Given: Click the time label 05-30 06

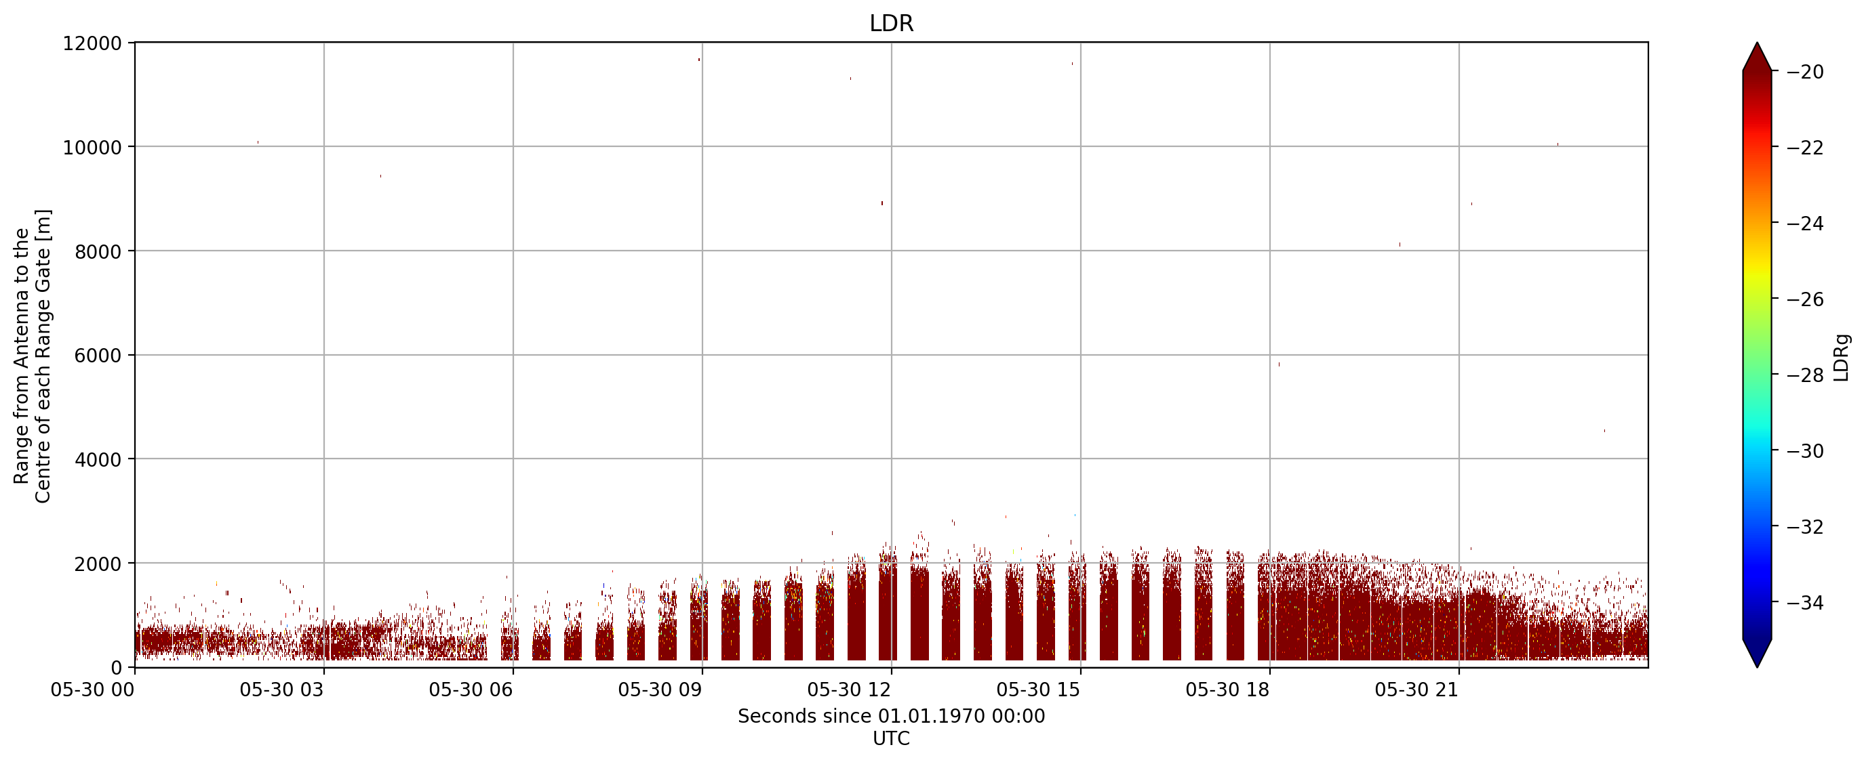Looking at the screenshot, I should [471, 690].
